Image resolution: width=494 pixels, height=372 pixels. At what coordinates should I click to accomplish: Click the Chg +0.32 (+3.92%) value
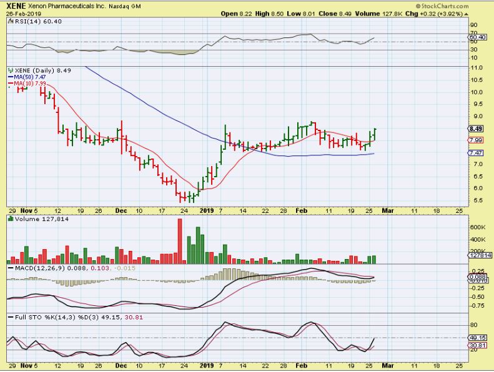434,14
